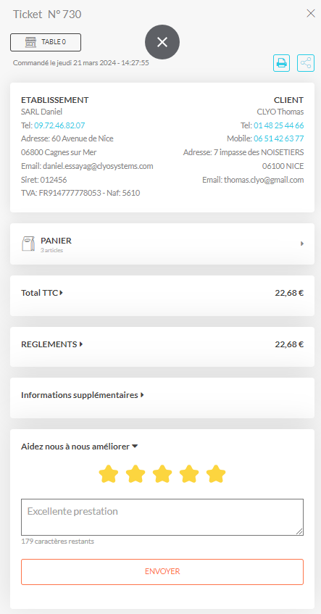Click the Excellente prestation comment field
Image resolution: width=321 pixels, height=614 pixels.
click(x=162, y=517)
